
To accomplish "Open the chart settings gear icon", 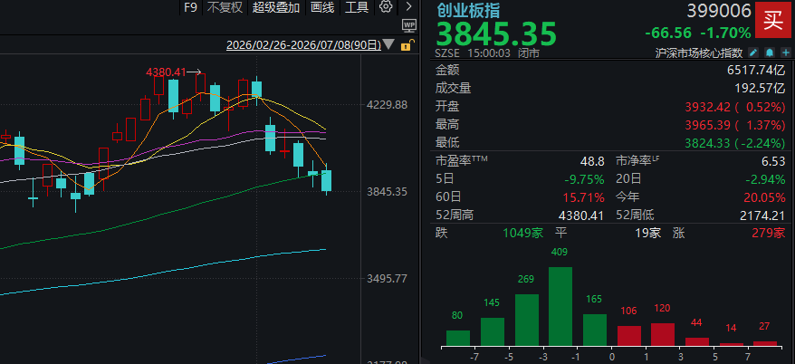I will [x=386, y=7].
